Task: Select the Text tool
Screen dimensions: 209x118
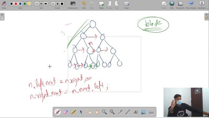Action: point(136,112)
